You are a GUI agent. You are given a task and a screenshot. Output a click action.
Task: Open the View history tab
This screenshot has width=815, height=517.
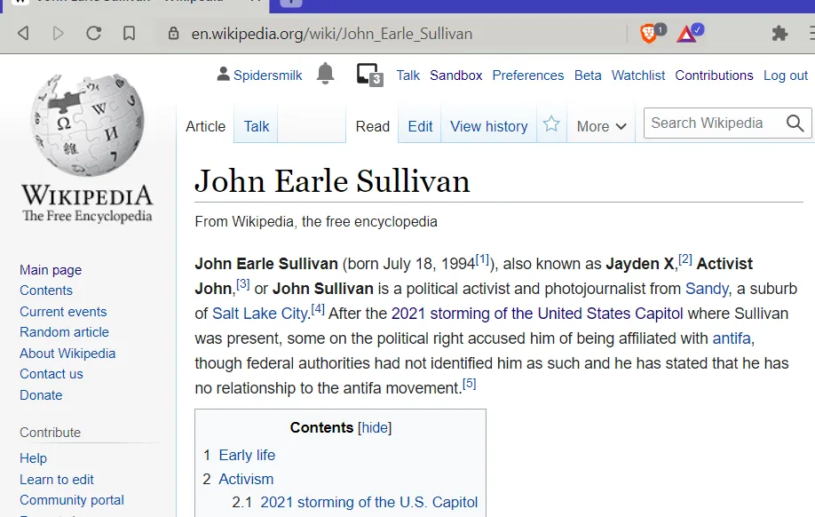coord(488,126)
